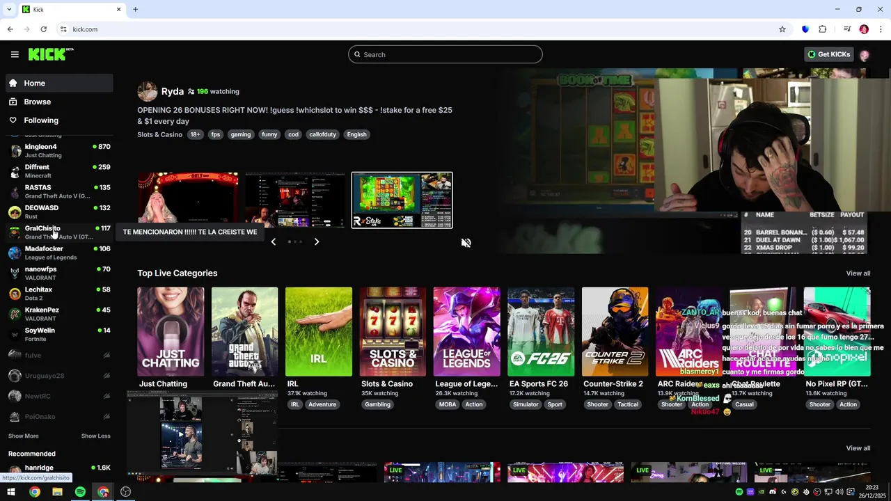
Task: Bookmark this page with the star icon
Action: pos(782,29)
